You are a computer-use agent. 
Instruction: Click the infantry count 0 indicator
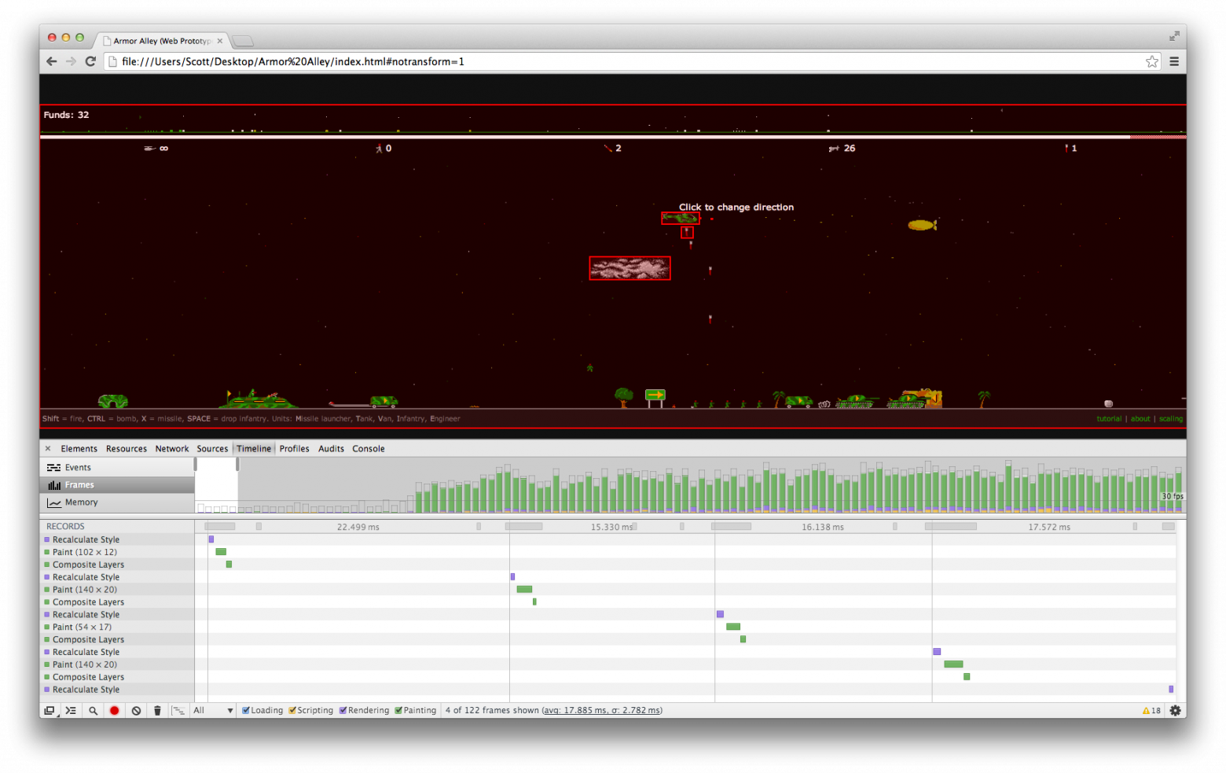point(384,149)
